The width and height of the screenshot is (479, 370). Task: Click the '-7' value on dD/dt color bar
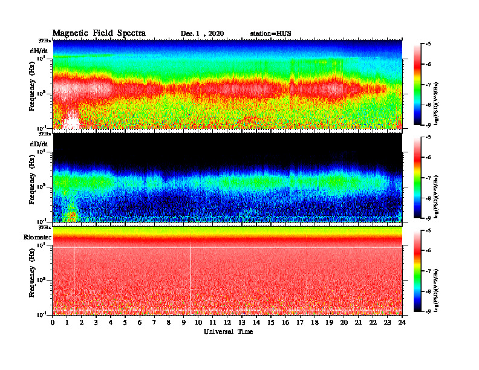click(x=428, y=178)
